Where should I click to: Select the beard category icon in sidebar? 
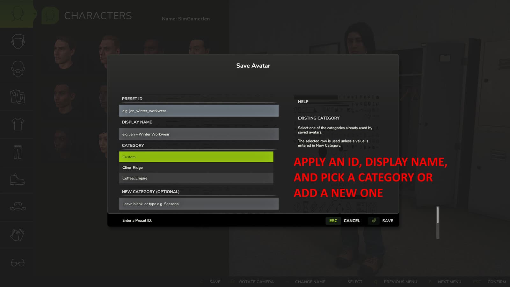tap(18, 69)
